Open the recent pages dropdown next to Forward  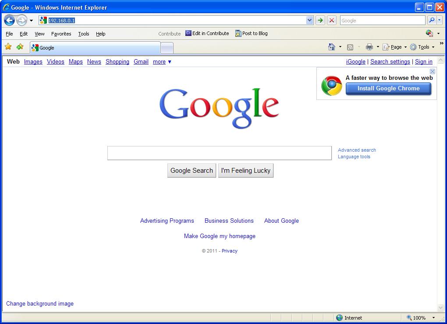[x=32, y=21]
